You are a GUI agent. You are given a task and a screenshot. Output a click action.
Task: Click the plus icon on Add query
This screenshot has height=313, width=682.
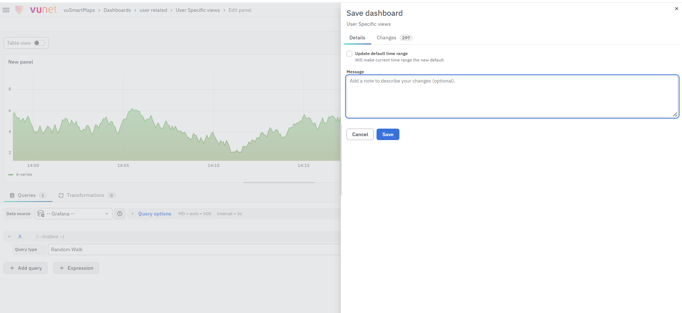[x=12, y=268]
